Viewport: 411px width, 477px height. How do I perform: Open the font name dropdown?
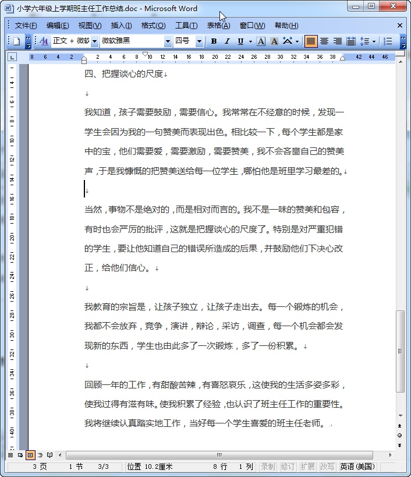[168, 41]
